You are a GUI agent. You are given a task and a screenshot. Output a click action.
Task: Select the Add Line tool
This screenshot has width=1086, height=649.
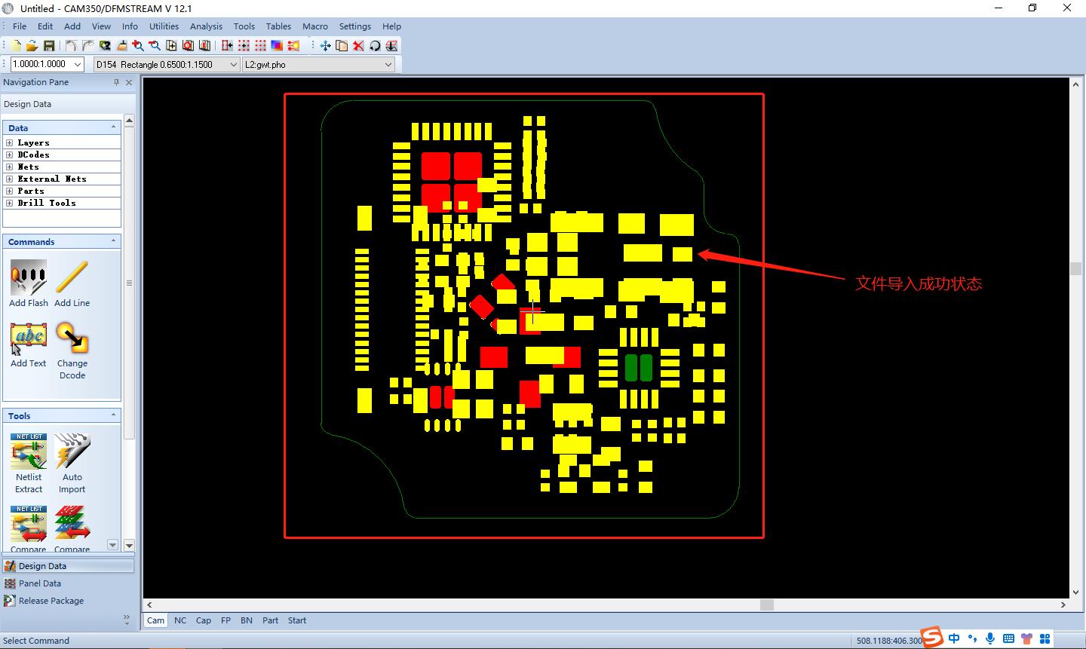pos(72,278)
